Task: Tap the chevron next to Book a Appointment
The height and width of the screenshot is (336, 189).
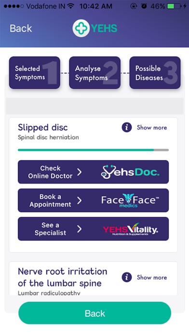Action: pyautogui.click(x=80, y=200)
